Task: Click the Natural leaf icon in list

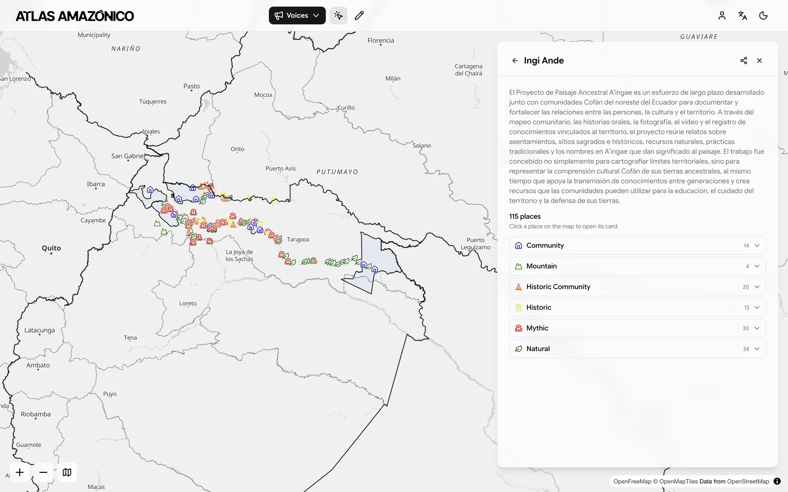Action: [x=518, y=349]
